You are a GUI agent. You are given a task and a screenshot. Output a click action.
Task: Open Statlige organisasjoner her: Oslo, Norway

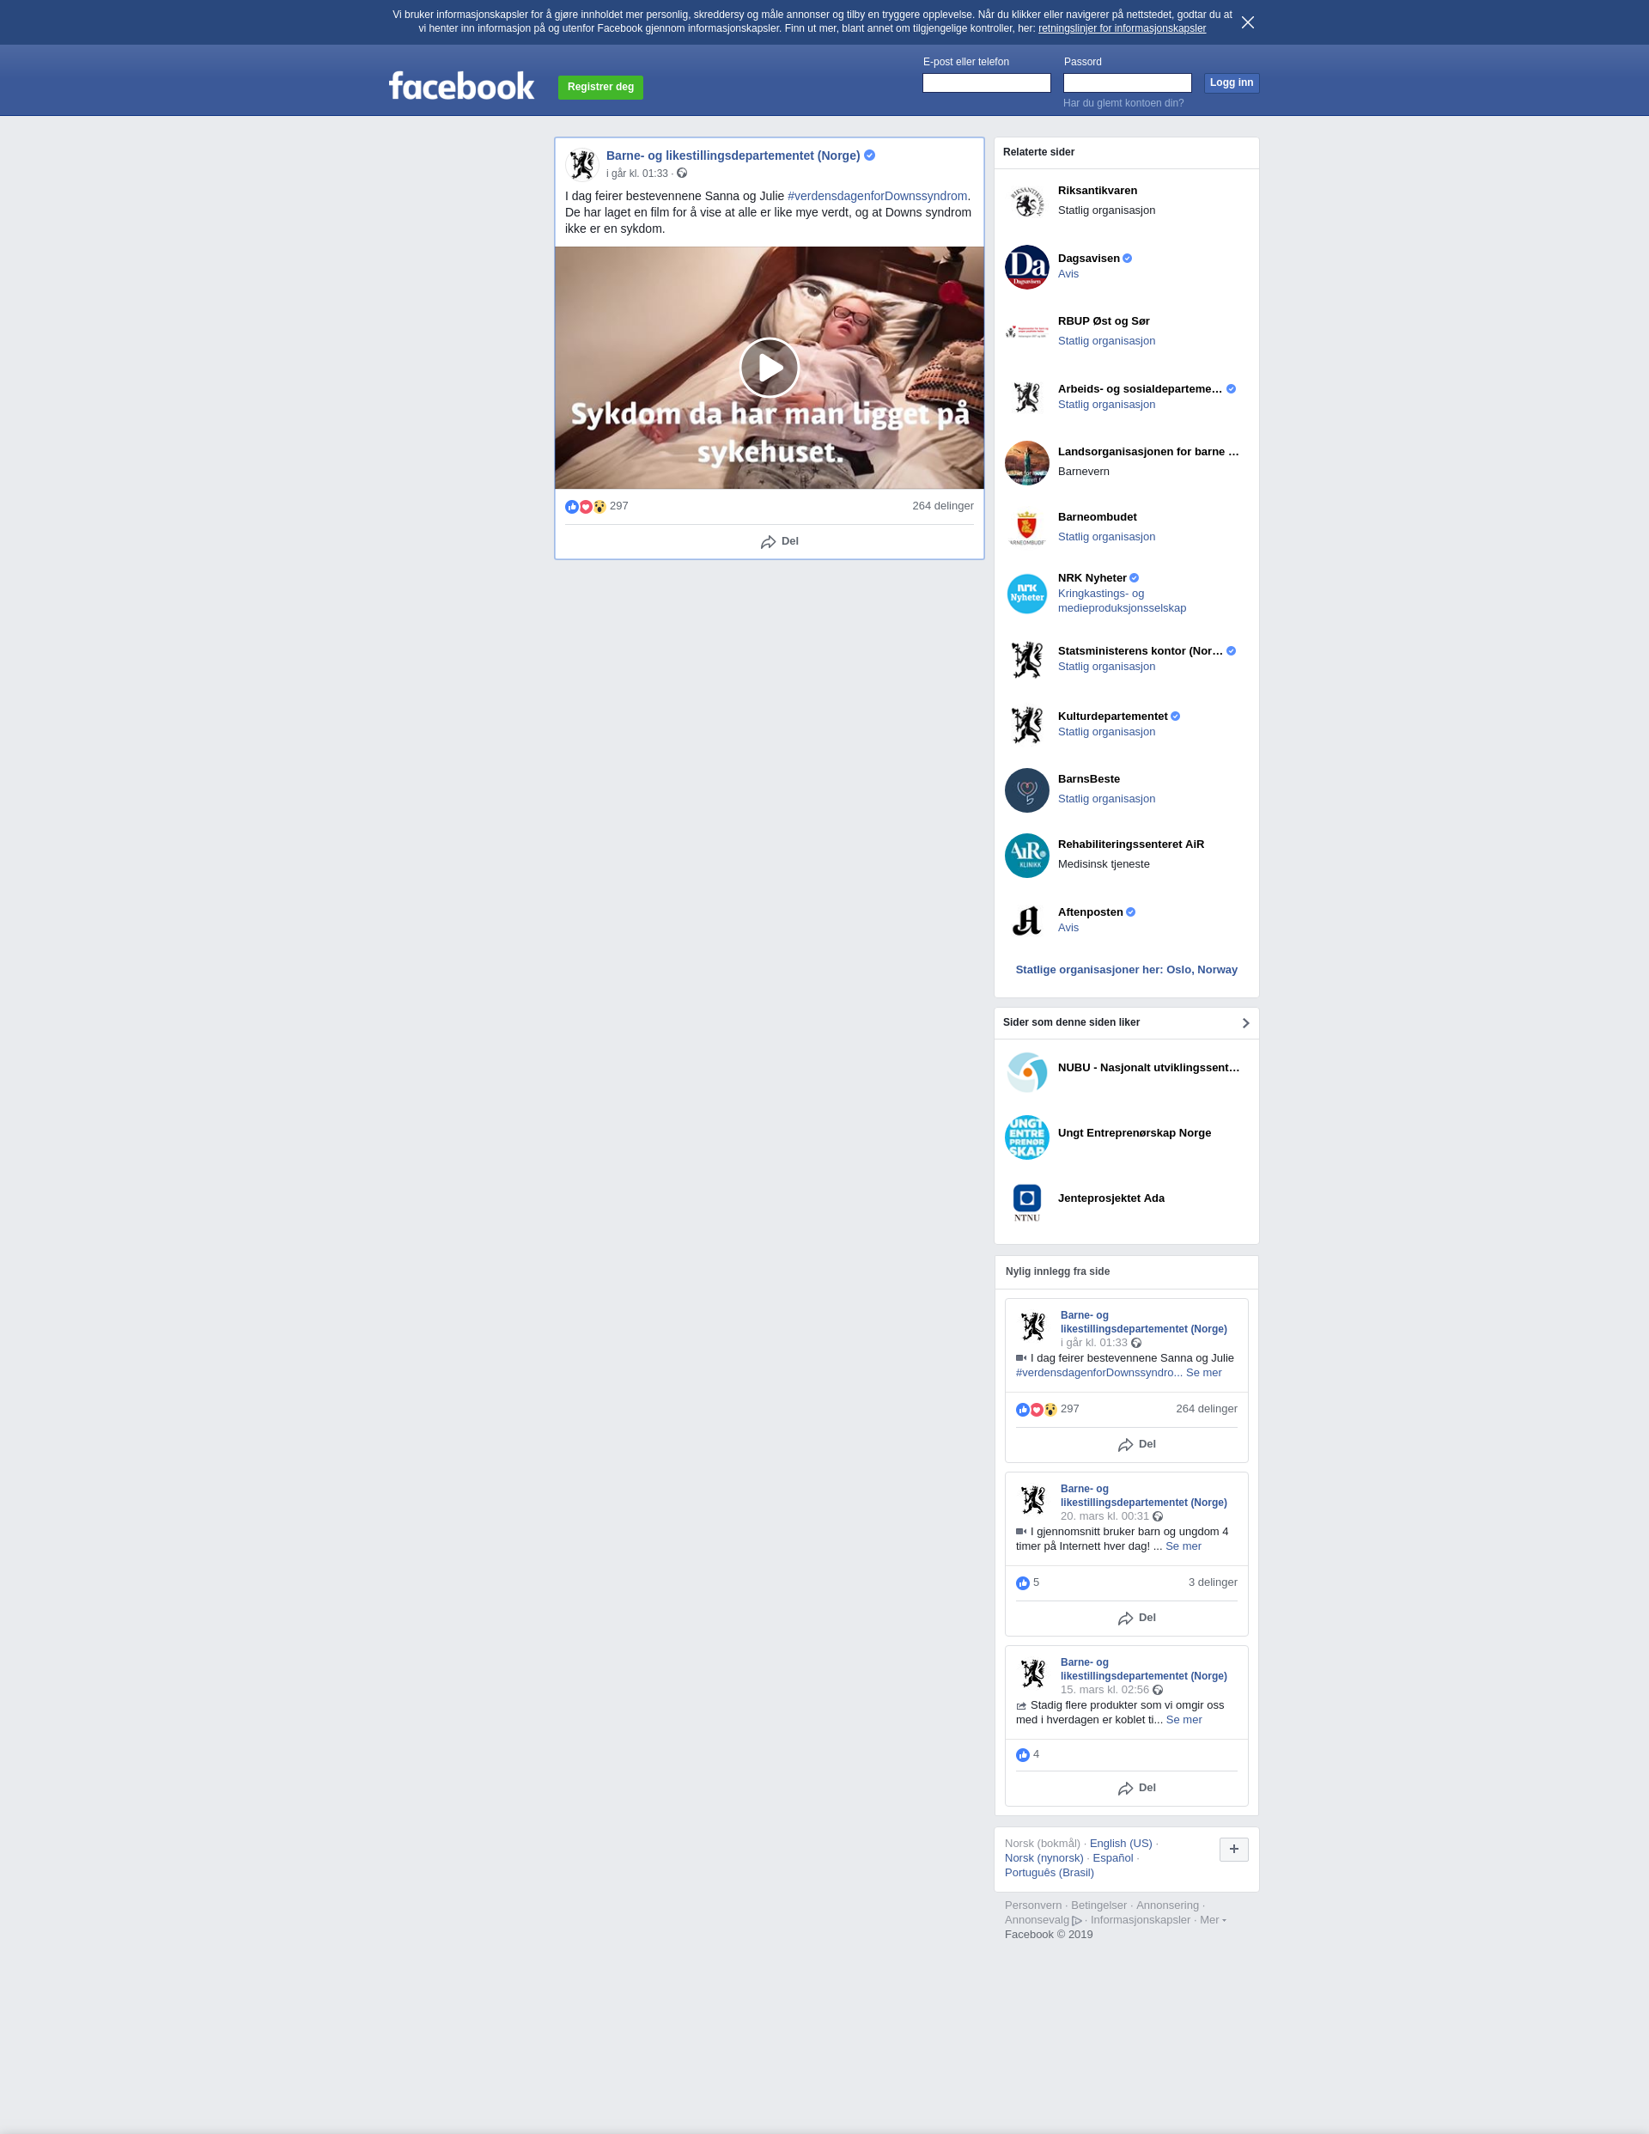pyautogui.click(x=1126, y=969)
